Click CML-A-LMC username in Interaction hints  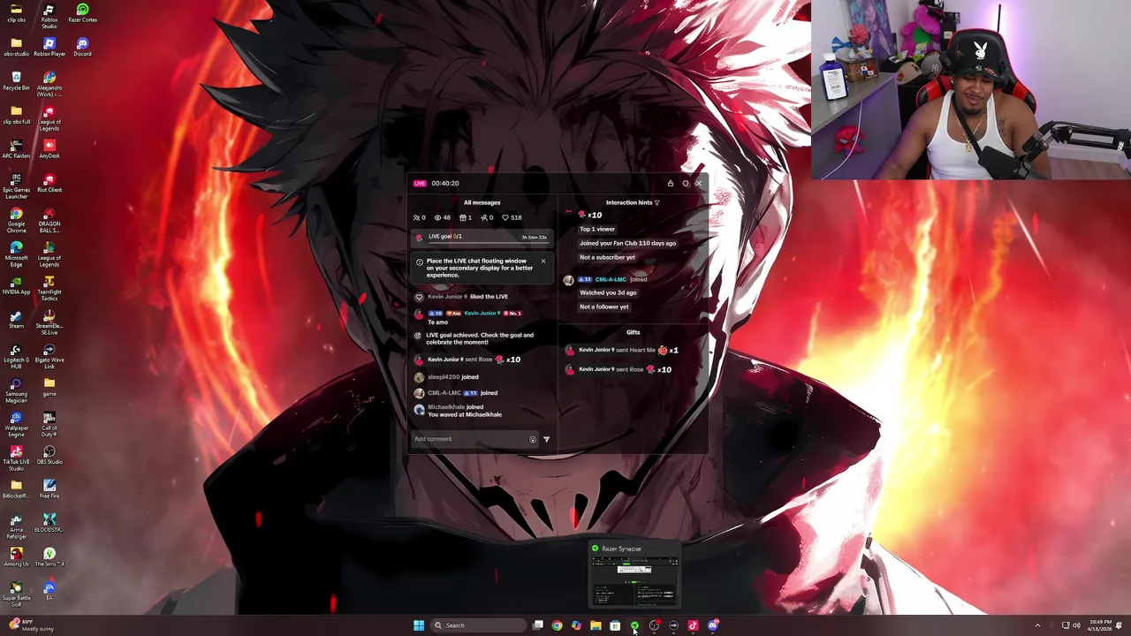click(x=610, y=279)
